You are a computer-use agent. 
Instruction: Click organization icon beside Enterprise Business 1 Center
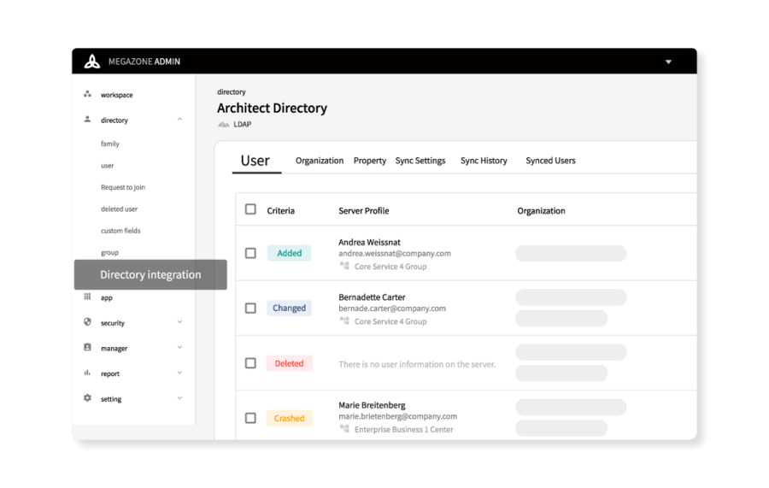344,429
